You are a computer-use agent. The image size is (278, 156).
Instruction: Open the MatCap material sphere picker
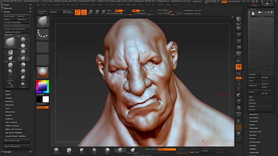[x=43, y=73]
